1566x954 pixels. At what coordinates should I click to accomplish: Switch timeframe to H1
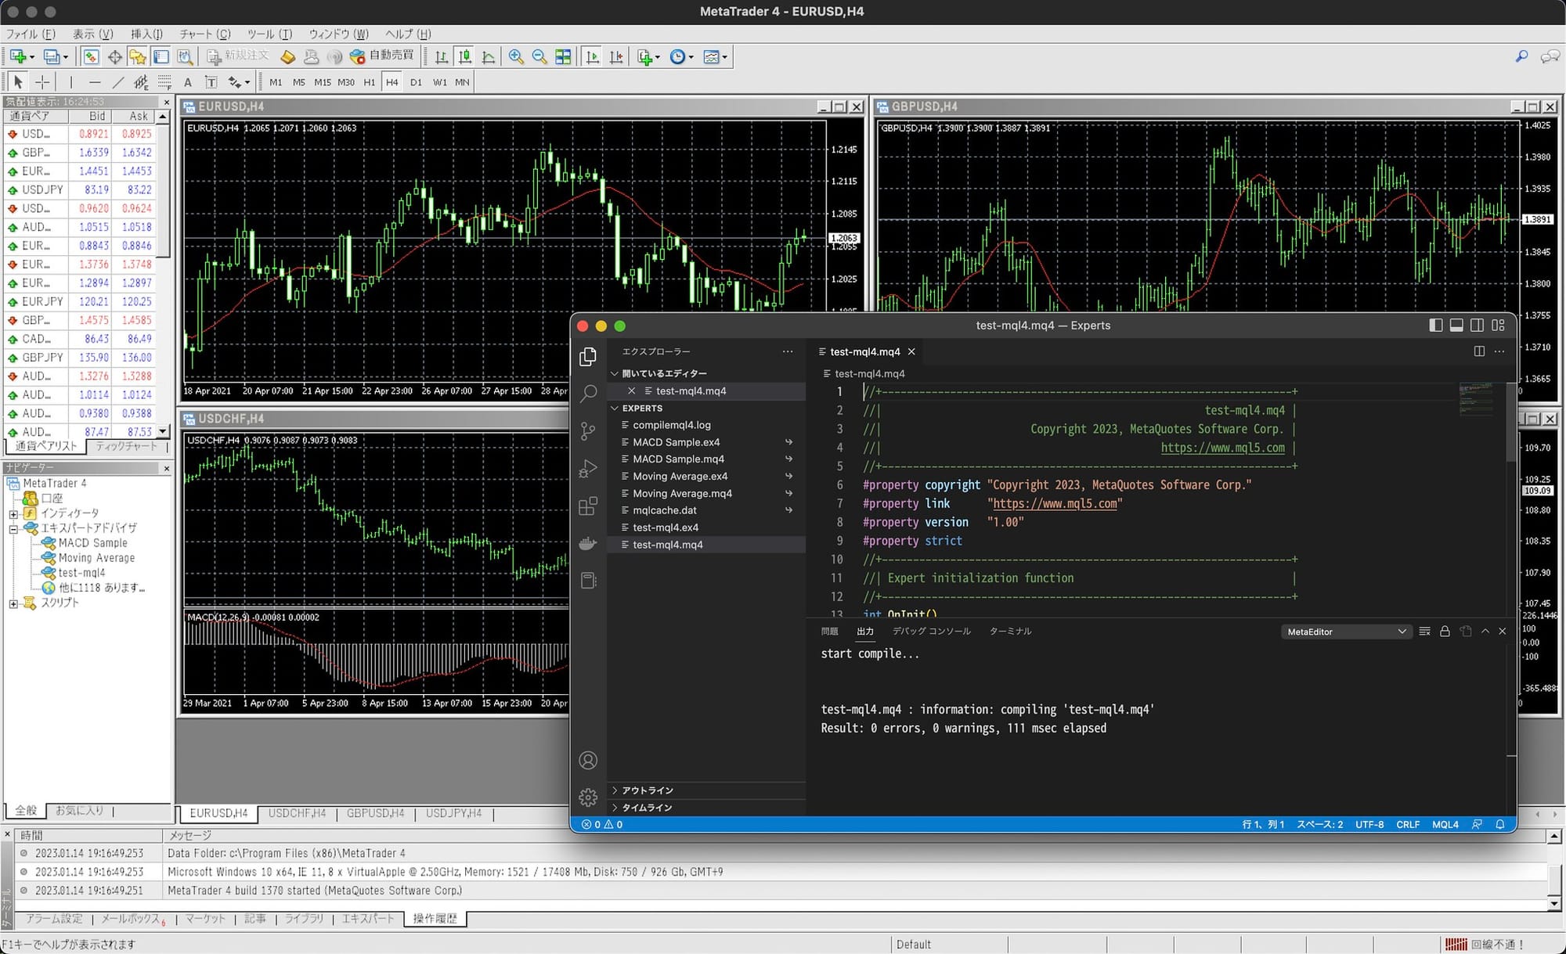tap(369, 82)
